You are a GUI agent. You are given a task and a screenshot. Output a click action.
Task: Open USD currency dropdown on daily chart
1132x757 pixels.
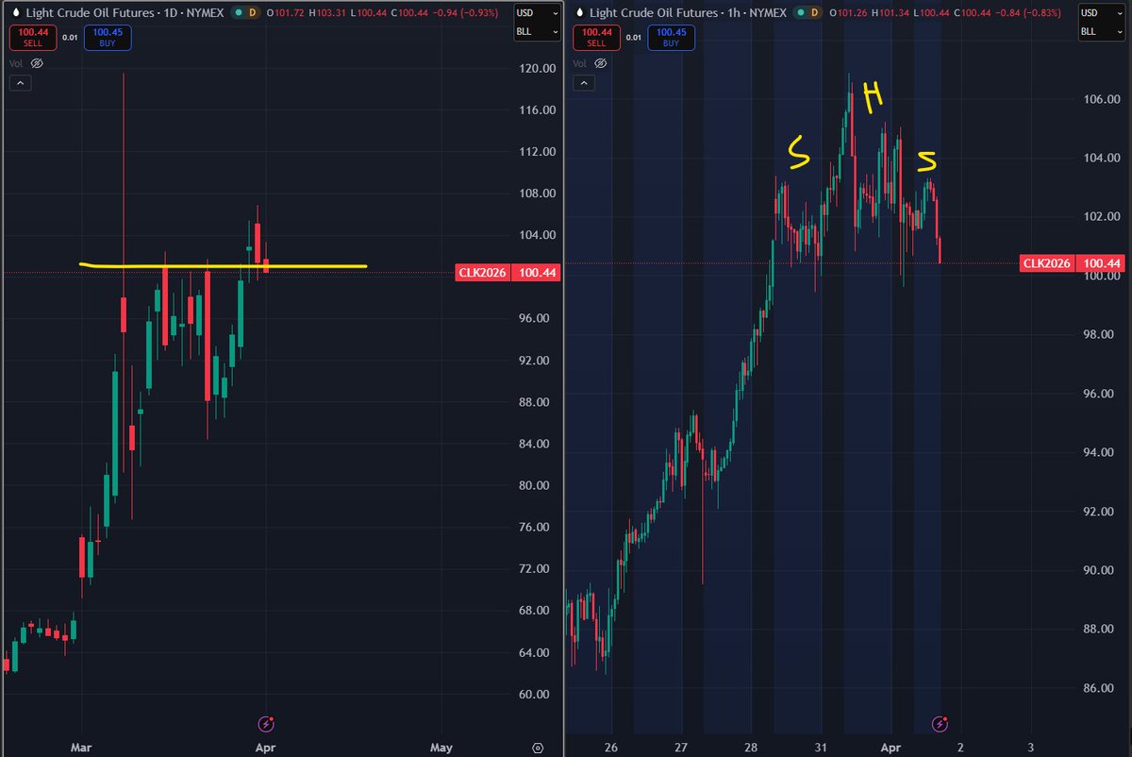tap(536, 13)
